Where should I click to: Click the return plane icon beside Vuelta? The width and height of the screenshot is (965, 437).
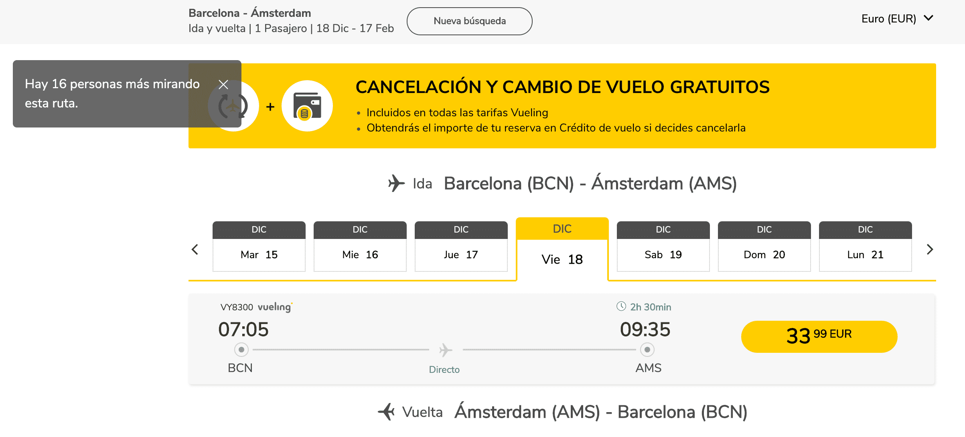(387, 412)
